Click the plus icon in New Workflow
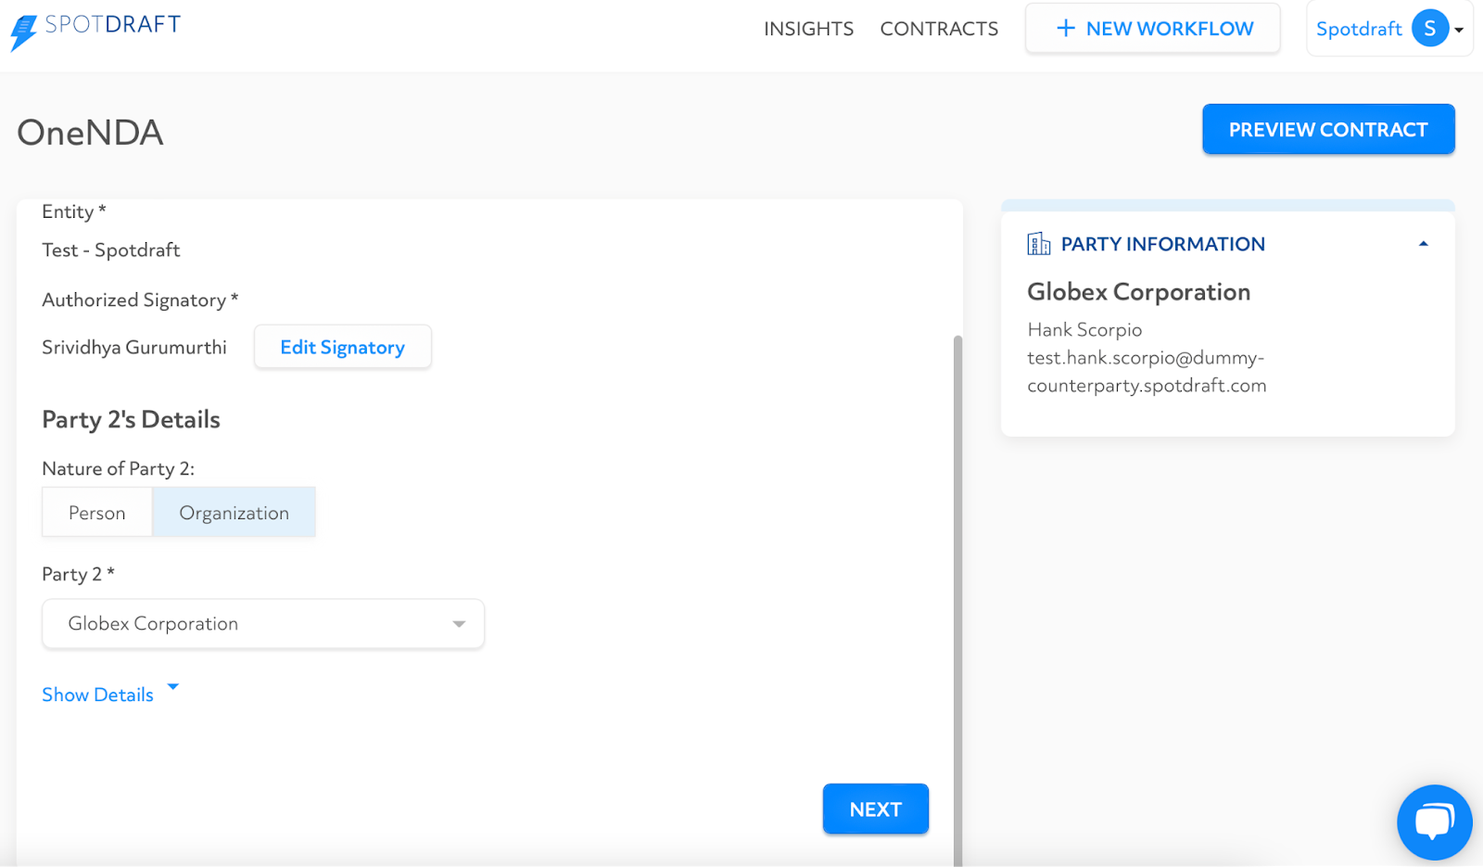1483x867 pixels. 1066,29
